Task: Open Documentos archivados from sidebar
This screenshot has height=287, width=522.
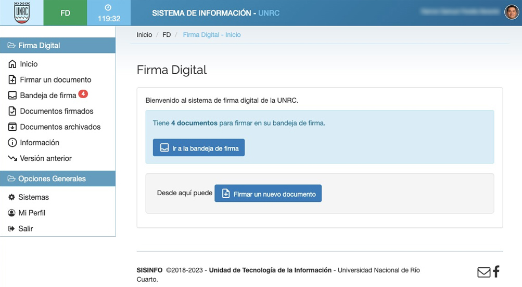Action: 60,127
